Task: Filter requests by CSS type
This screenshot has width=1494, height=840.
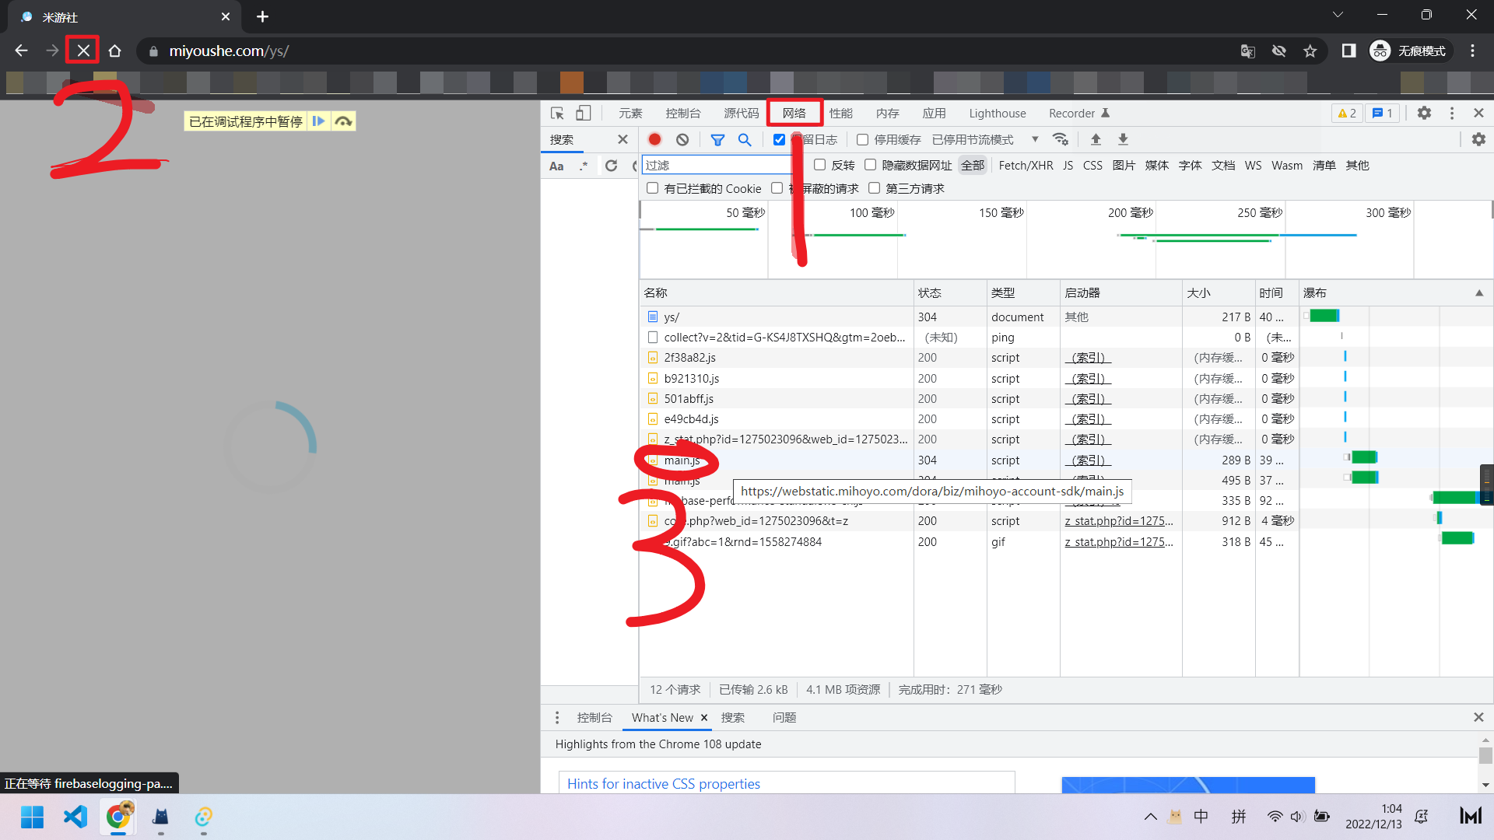Action: point(1092,166)
